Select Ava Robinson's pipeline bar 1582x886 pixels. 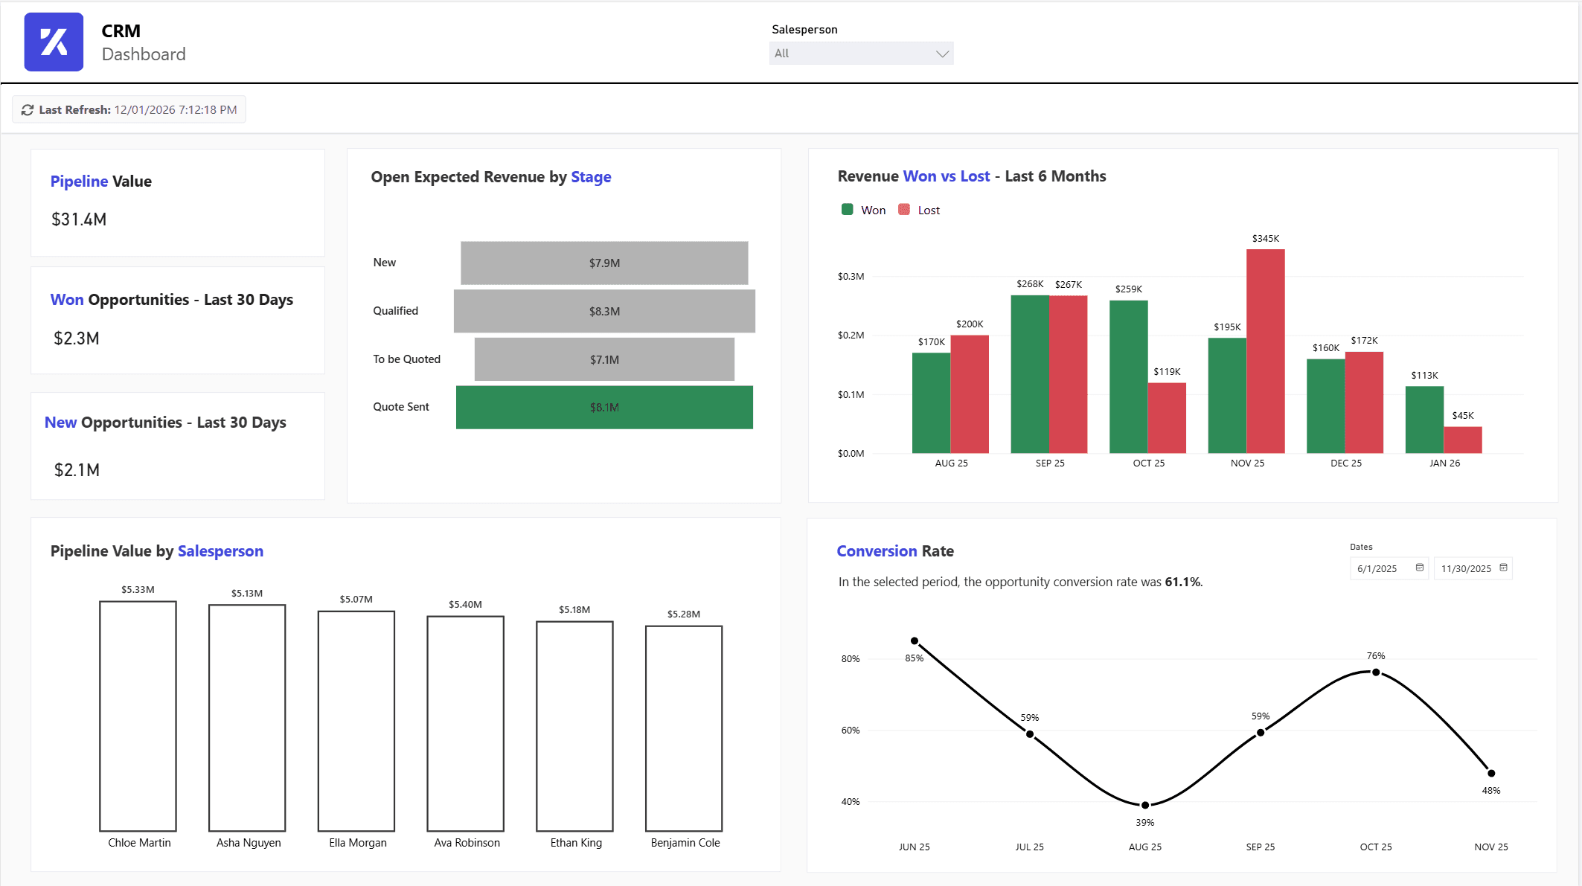(x=465, y=723)
